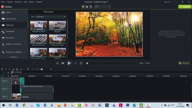This screenshot has height=108, width=192.
Task: Click the Undo icon above timeline
Action: (x=2, y=69)
